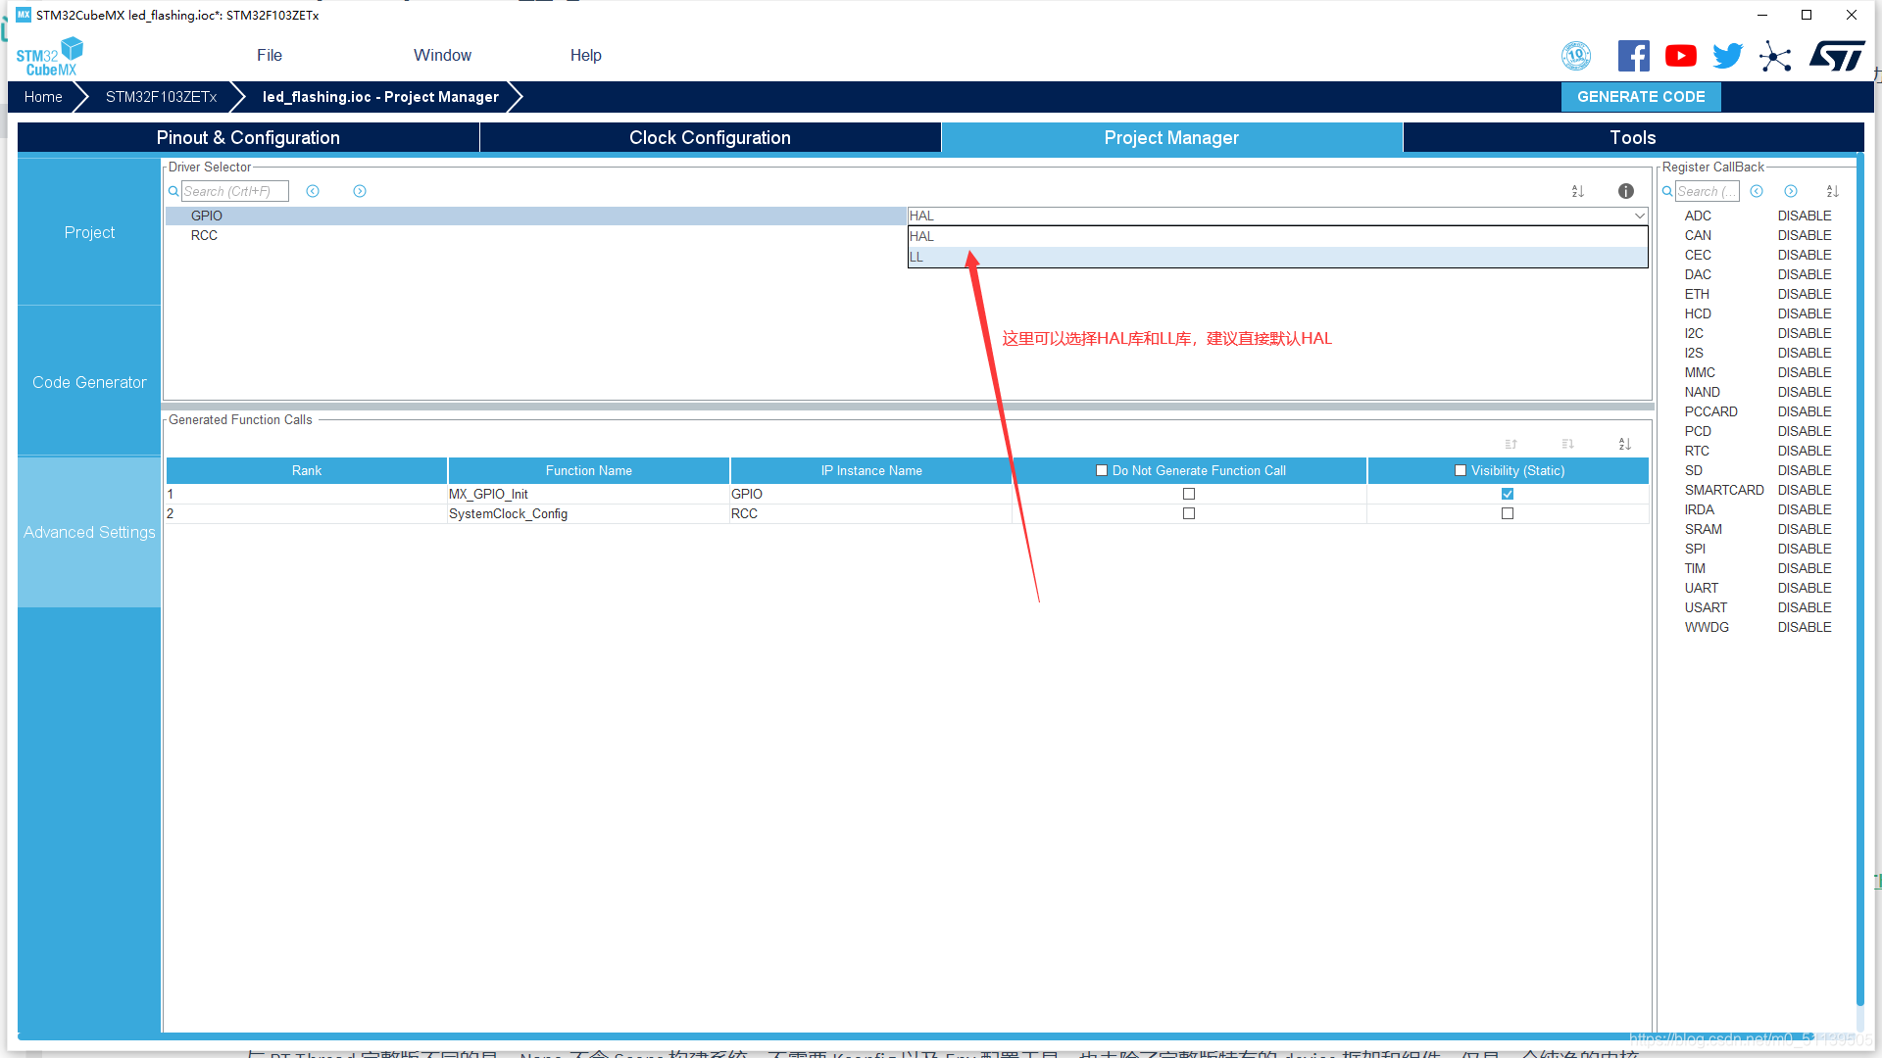Uncheck Visibility Static for MX_GPIO_Init
This screenshot has width=1882, height=1058.
(x=1508, y=494)
